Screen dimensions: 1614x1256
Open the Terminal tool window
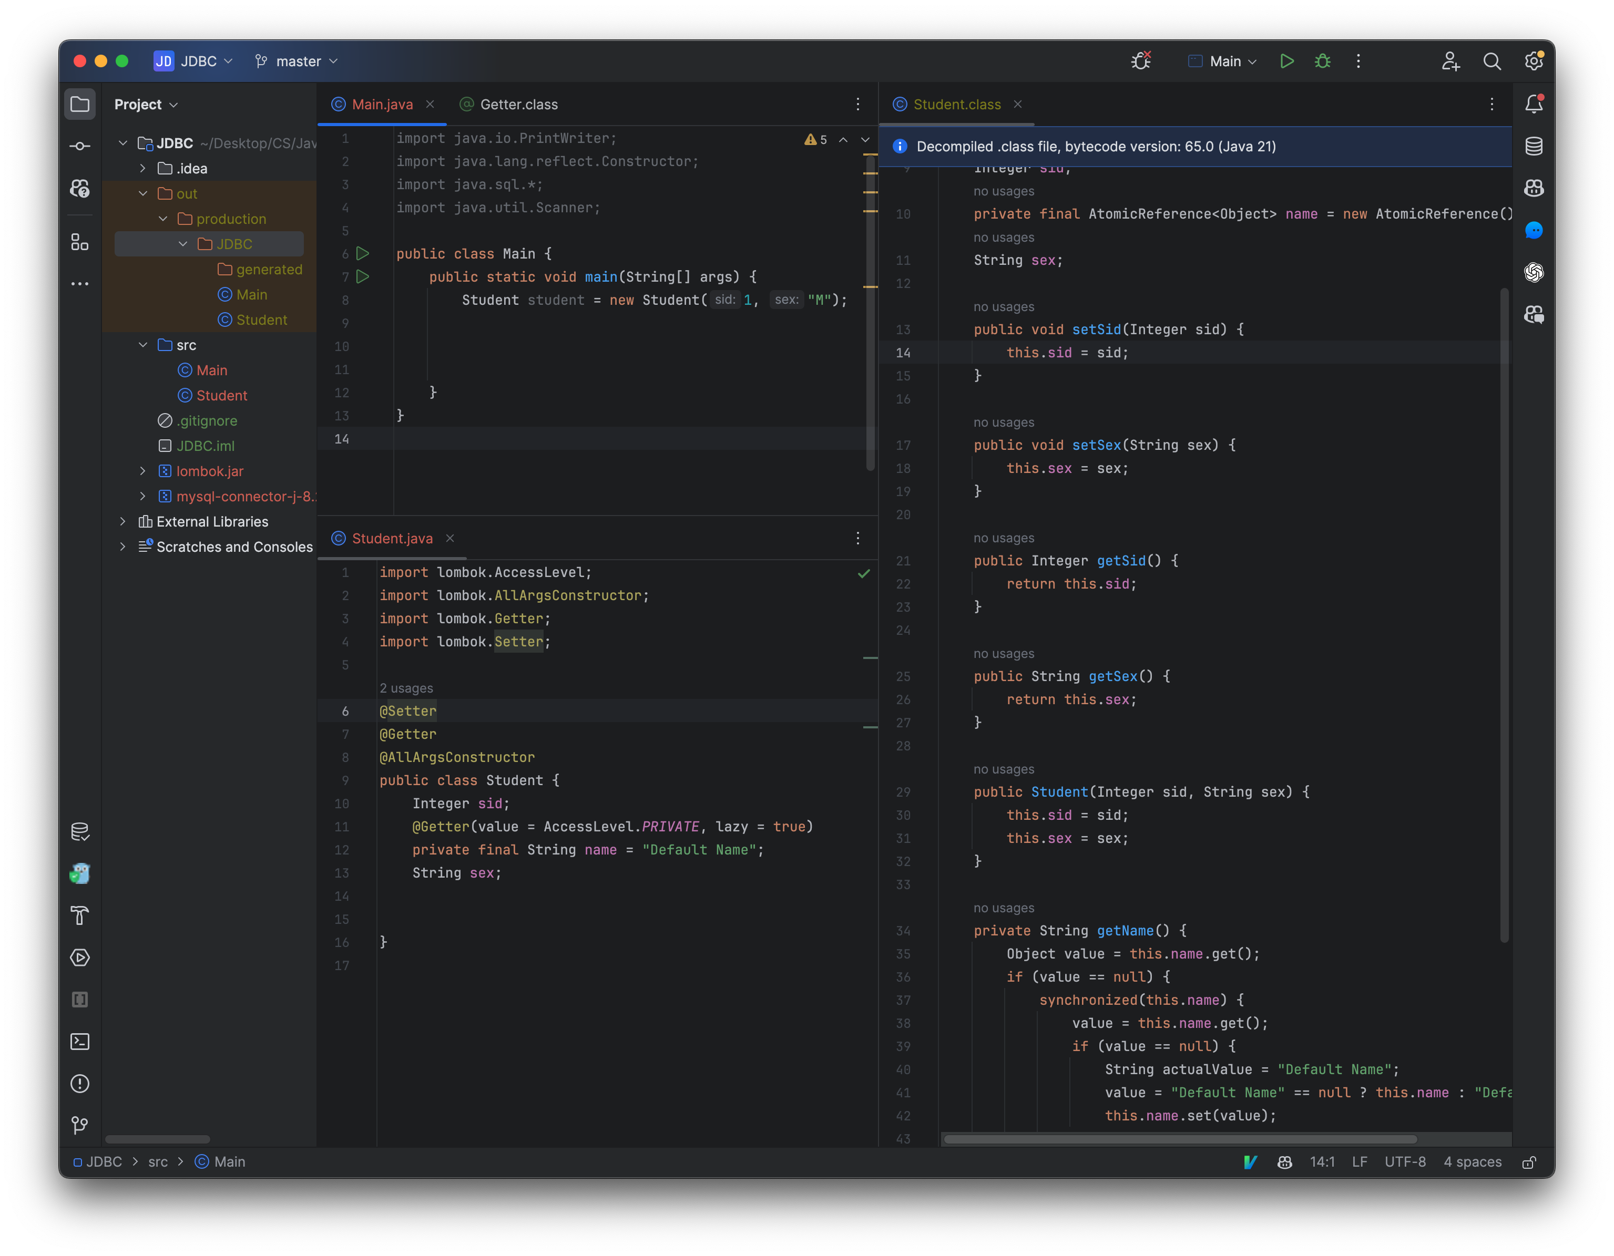coord(80,1042)
